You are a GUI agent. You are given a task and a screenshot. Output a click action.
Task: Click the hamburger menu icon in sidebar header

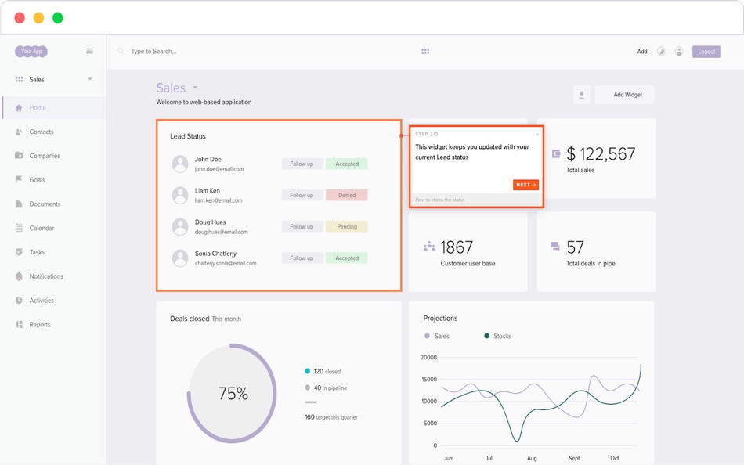(x=89, y=51)
